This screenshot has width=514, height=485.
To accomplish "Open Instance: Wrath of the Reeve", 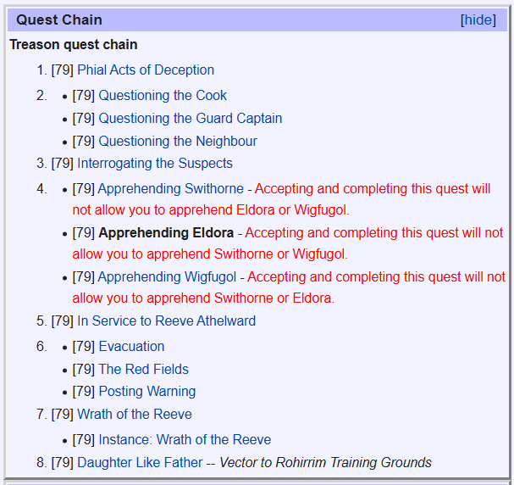I will [x=185, y=439].
